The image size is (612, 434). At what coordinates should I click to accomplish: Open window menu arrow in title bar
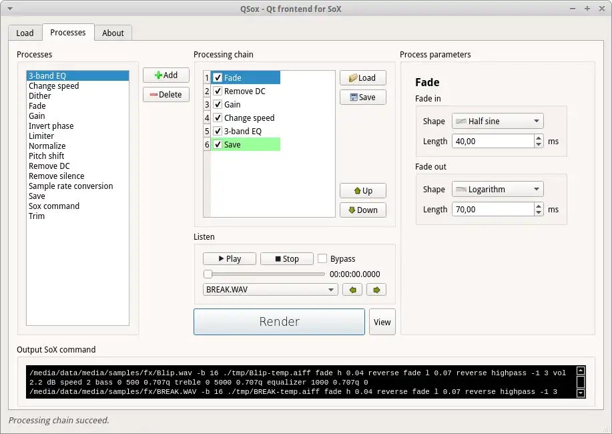coord(10,9)
